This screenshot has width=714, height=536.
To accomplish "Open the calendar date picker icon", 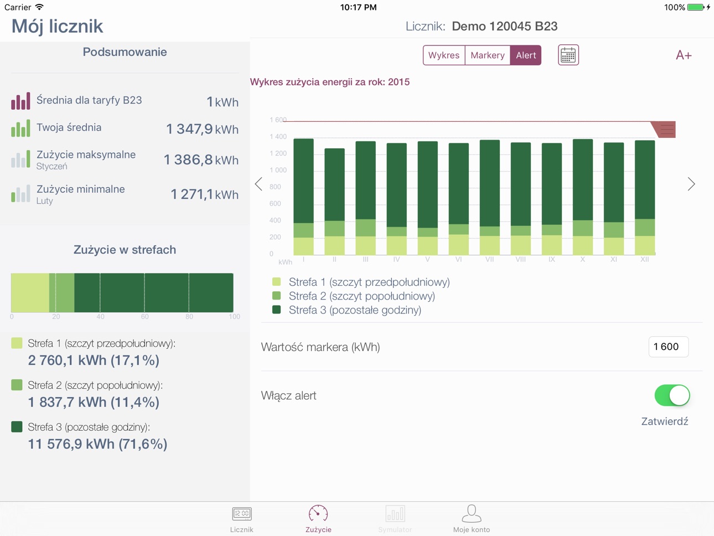I will [568, 55].
